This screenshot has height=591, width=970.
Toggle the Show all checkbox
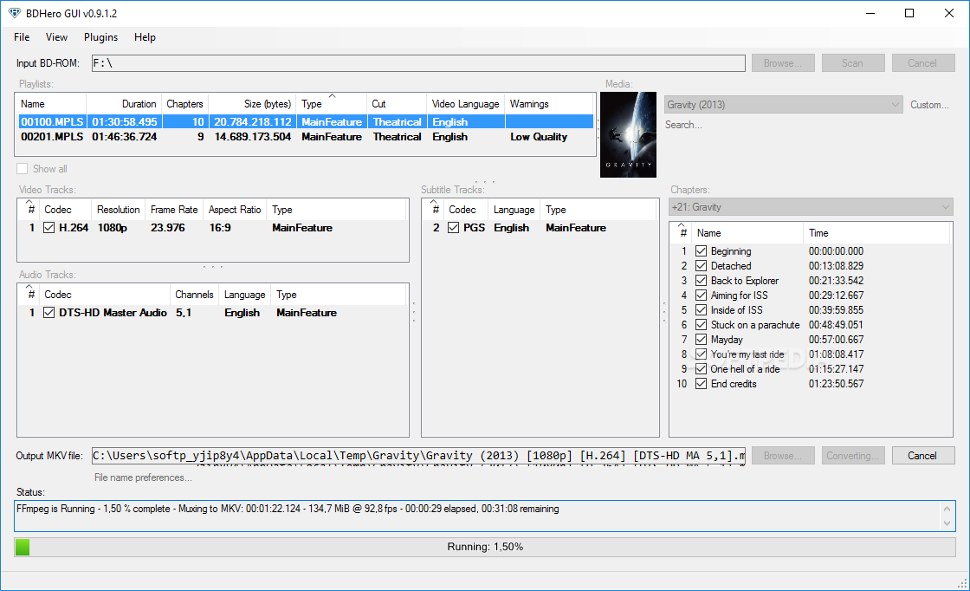(x=23, y=169)
